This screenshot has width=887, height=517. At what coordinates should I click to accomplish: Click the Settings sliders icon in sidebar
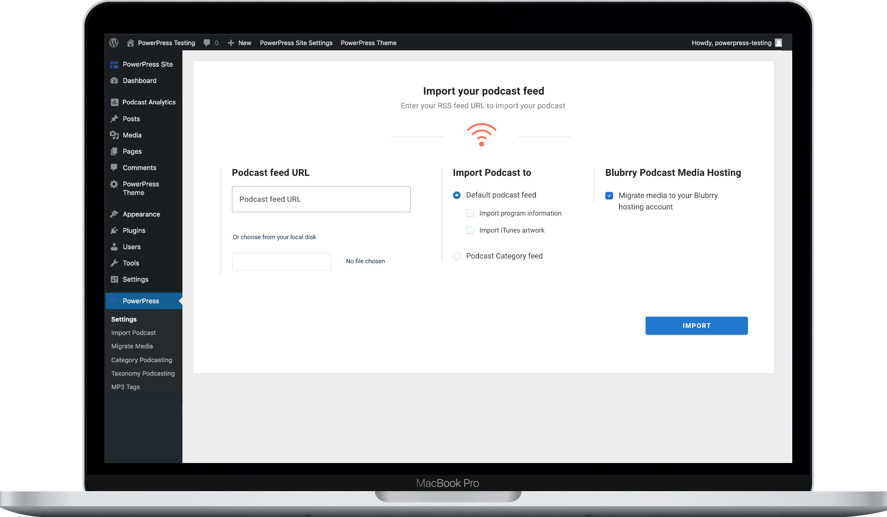(x=115, y=279)
